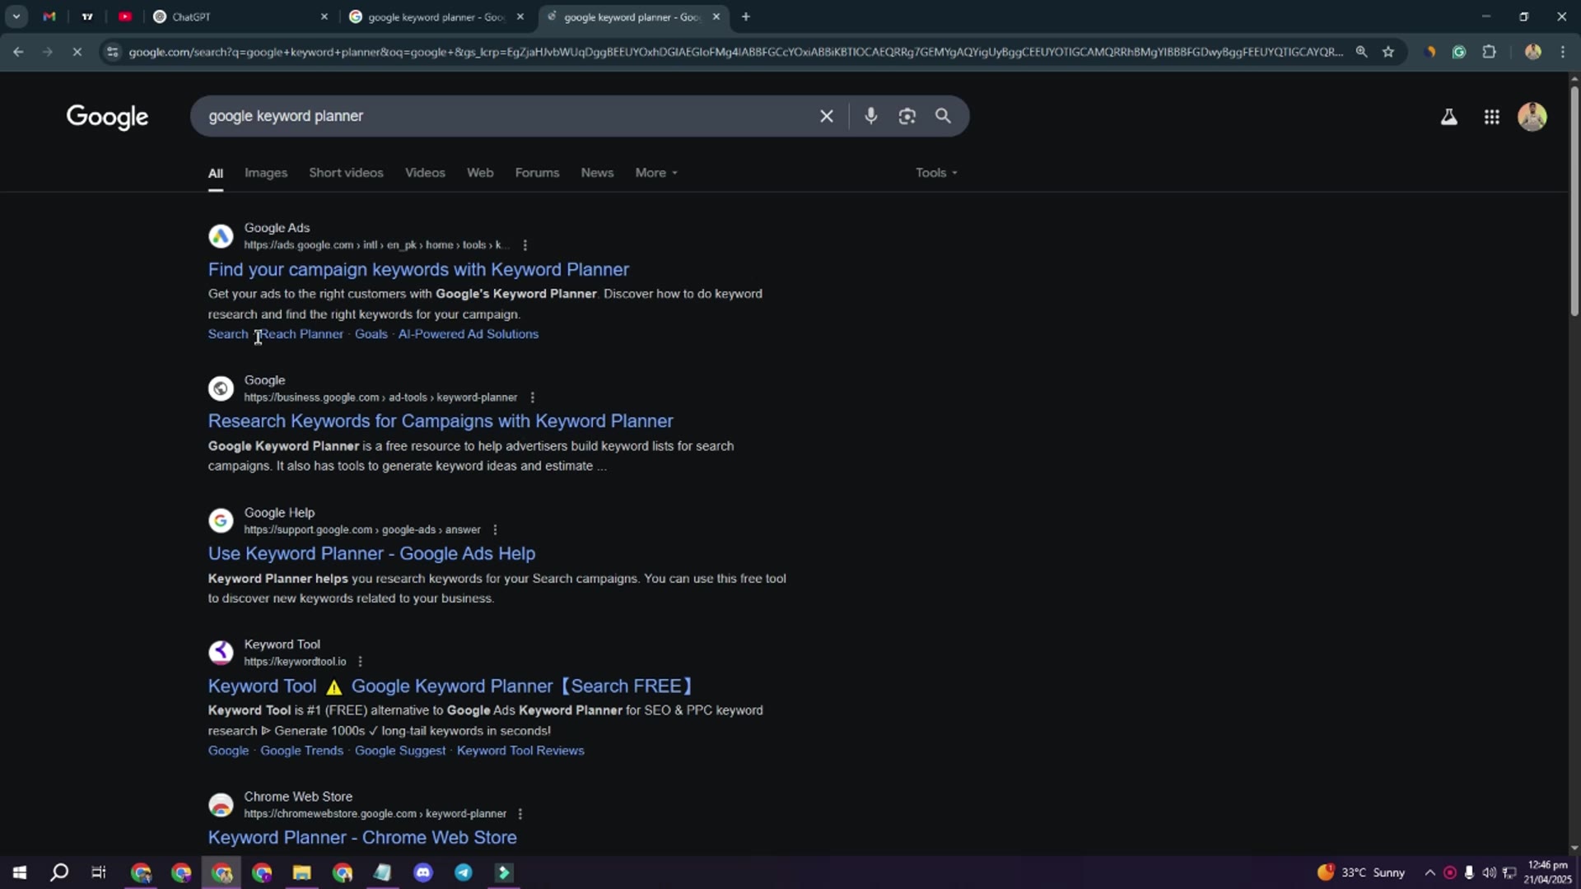1581x889 pixels.
Task: Click the Google logo
Action: point(107,117)
